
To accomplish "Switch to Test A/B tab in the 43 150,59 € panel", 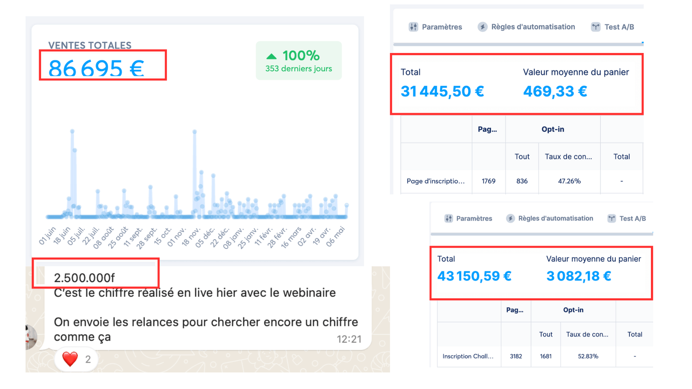I will [x=627, y=218].
